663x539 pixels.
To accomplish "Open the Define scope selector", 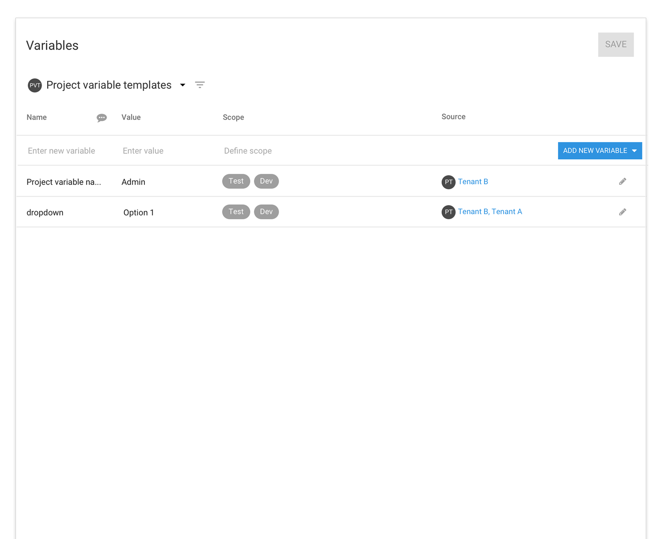I will pos(248,150).
